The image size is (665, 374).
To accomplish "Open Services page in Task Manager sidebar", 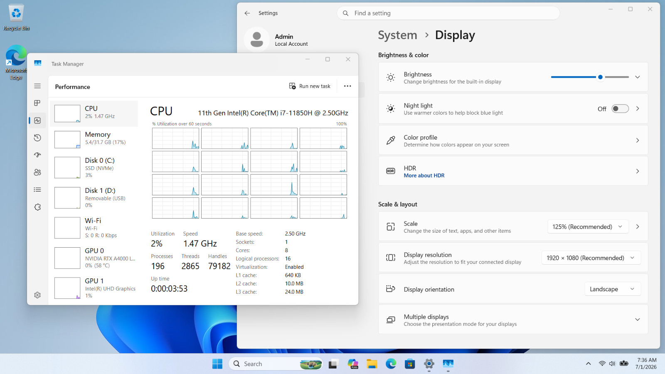I will tap(37, 207).
